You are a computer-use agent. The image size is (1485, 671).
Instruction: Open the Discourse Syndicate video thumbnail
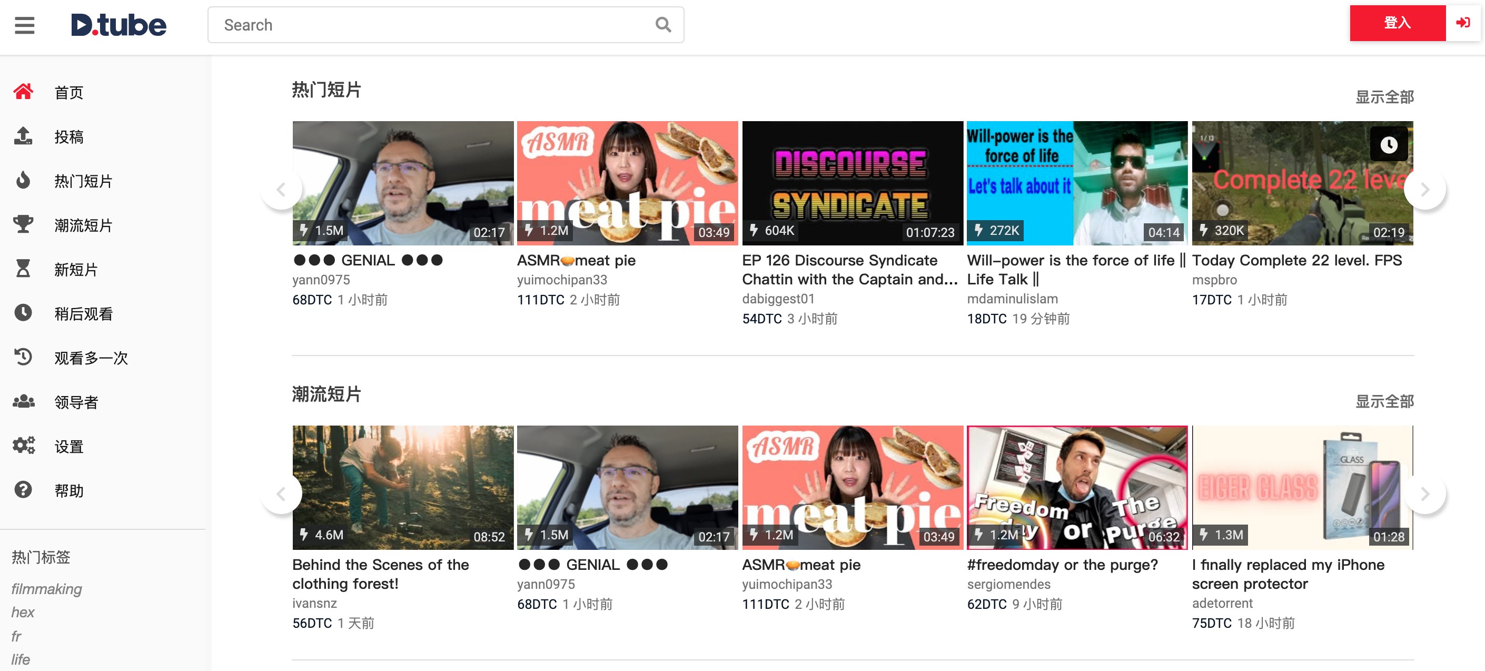pos(852,183)
